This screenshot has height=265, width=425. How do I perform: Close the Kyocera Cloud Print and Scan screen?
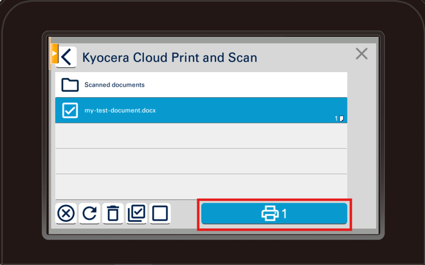[x=362, y=54]
